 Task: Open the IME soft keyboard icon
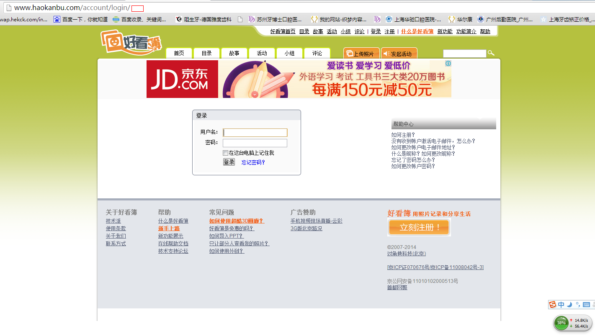pos(586,305)
